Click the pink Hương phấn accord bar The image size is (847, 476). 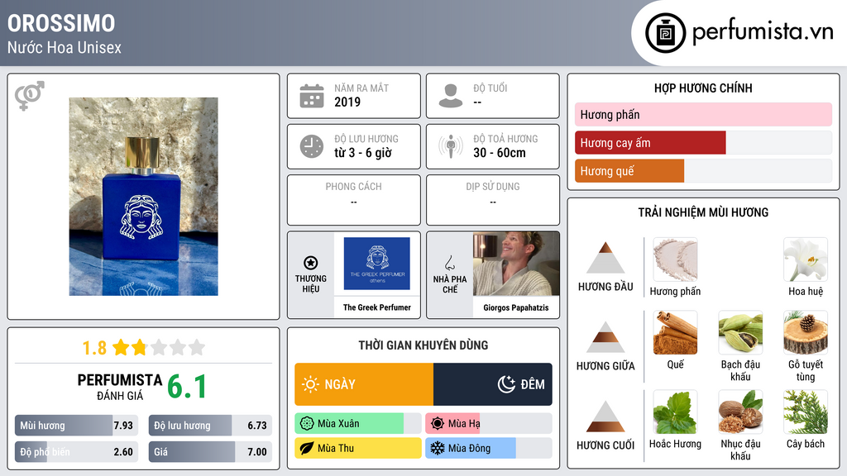point(703,114)
